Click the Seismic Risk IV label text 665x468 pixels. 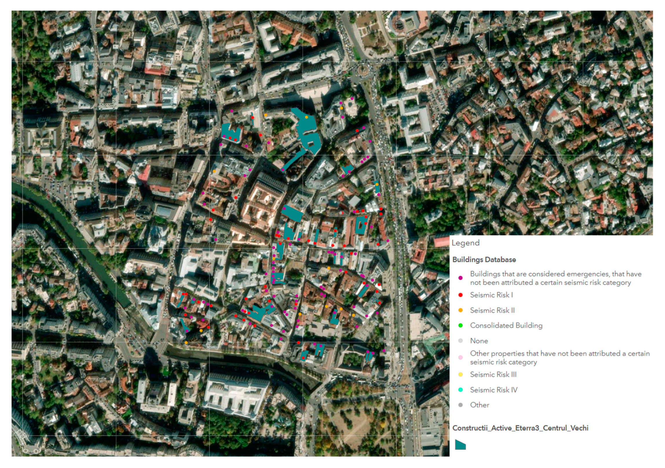494,390
